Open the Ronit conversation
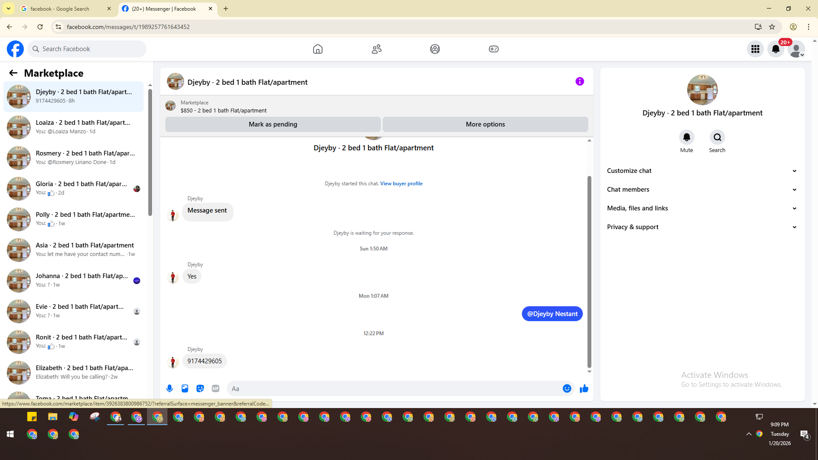The image size is (818, 460). [x=73, y=342]
